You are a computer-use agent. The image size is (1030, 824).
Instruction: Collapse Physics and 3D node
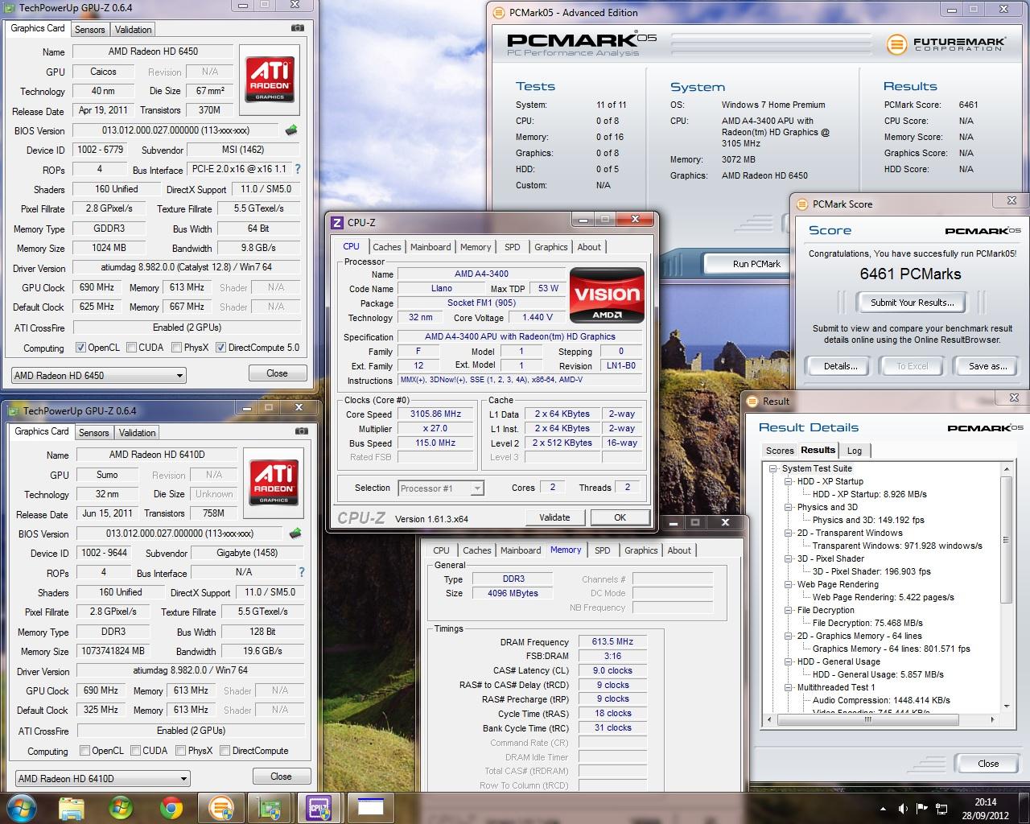point(789,507)
